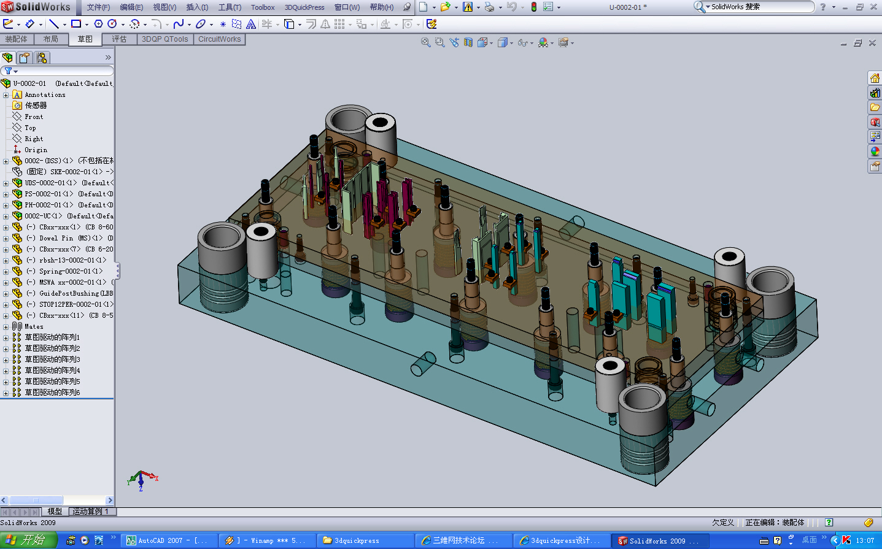
Task: Open the ConfigurationManager tab
Action: (x=42, y=58)
